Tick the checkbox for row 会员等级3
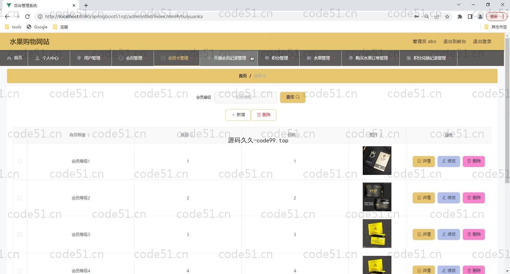This screenshot has height=274, width=510. point(19,234)
